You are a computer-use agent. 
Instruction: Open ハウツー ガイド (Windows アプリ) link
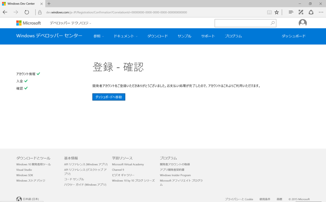click(x=85, y=184)
